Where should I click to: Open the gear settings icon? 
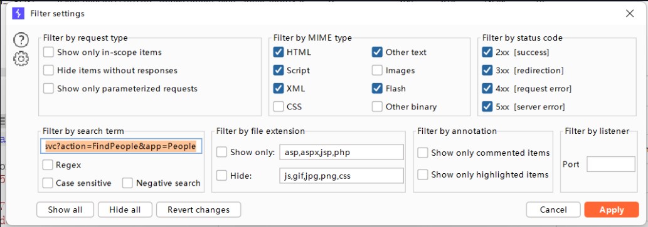21,59
